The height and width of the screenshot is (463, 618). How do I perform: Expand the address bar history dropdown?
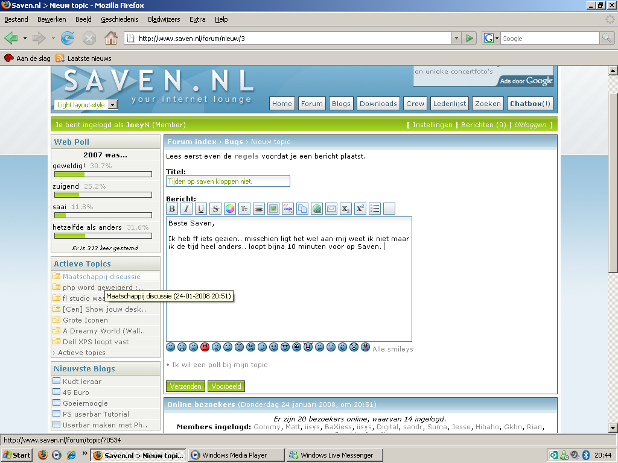(456, 38)
